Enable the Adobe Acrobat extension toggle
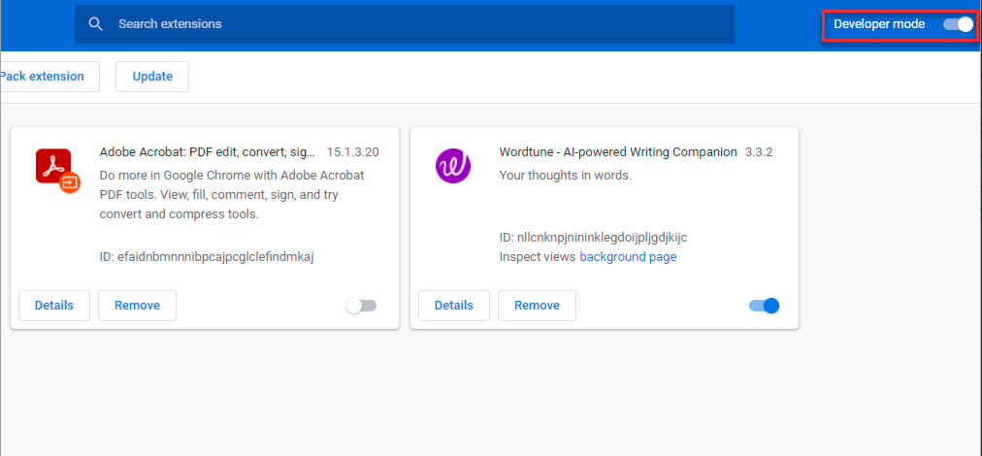The height and width of the screenshot is (456, 982). [x=361, y=306]
